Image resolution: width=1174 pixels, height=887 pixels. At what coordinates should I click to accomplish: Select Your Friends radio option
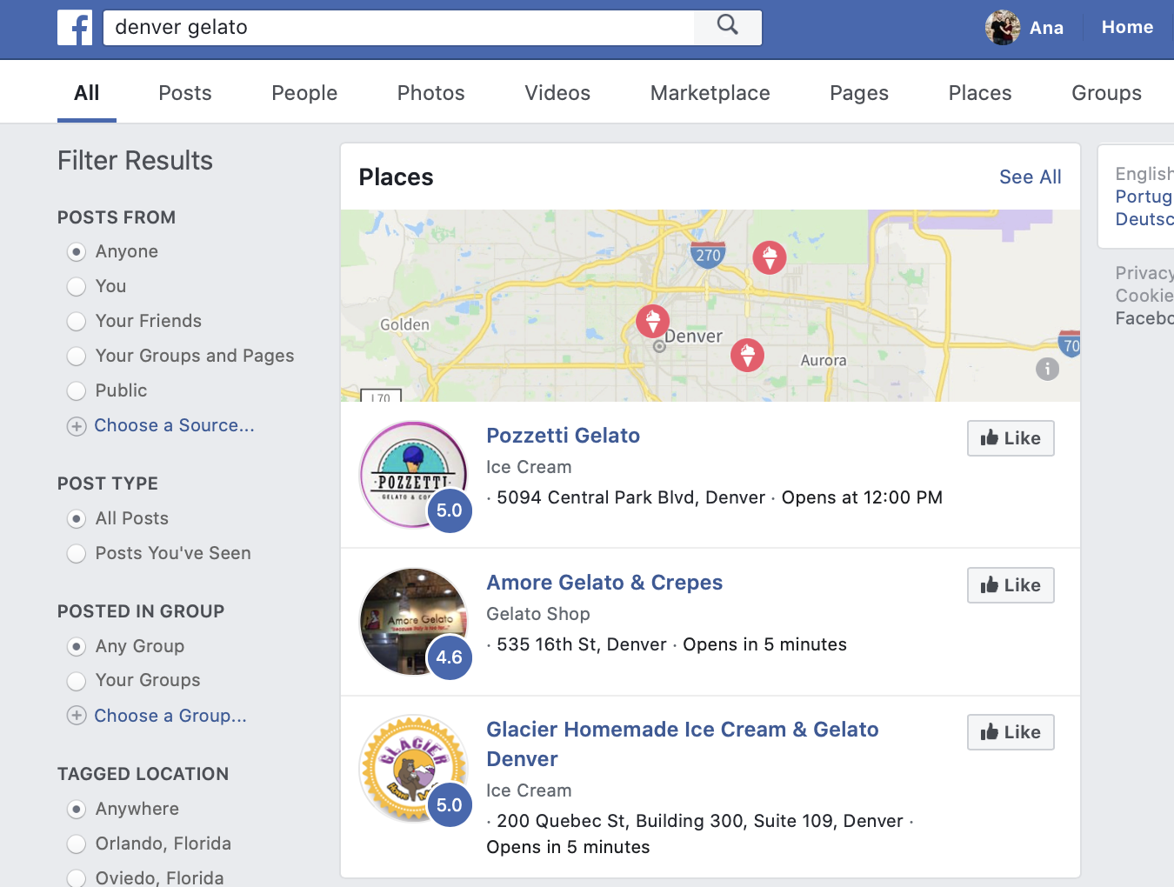pos(77,322)
